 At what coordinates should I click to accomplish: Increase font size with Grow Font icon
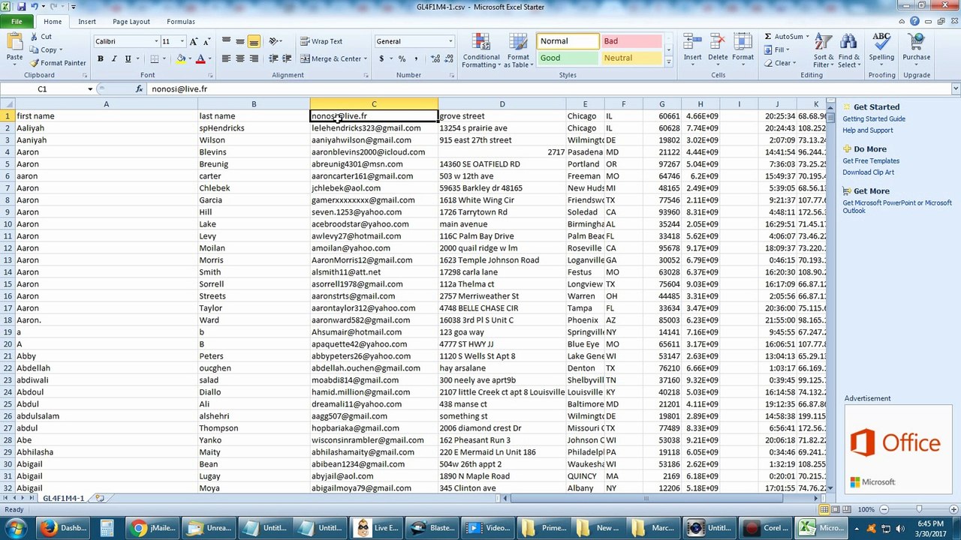pyautogui.click(x=194, y=41)
